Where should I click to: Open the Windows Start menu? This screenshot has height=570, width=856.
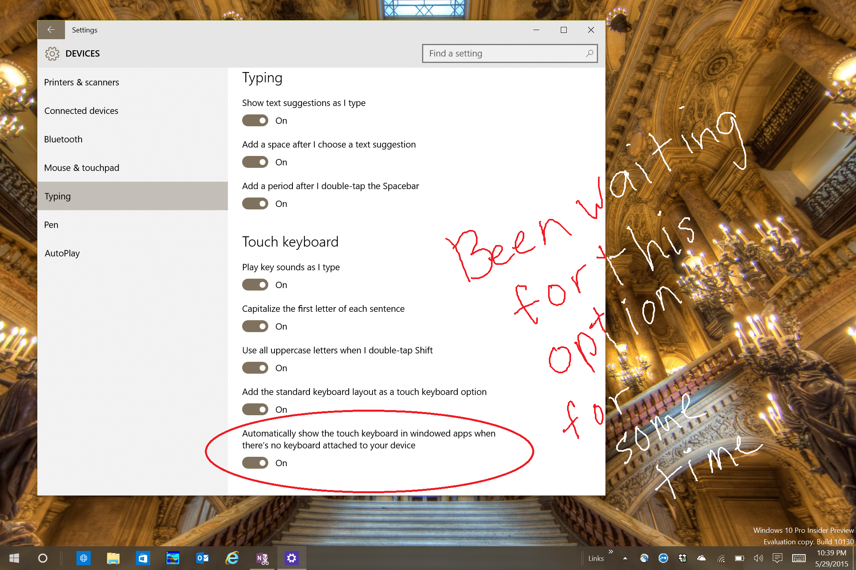coord(14,558)
